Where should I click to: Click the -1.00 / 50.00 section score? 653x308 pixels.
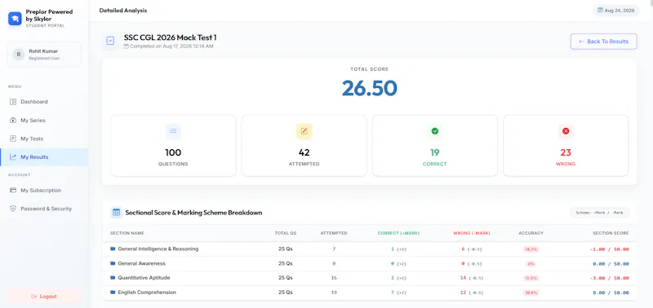[x=610, y=249]
